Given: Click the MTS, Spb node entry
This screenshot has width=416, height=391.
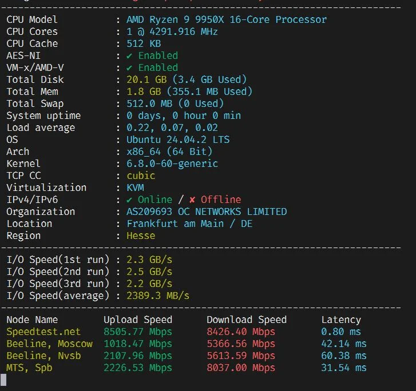Looking at the screenshot, I should coord(29,368).
